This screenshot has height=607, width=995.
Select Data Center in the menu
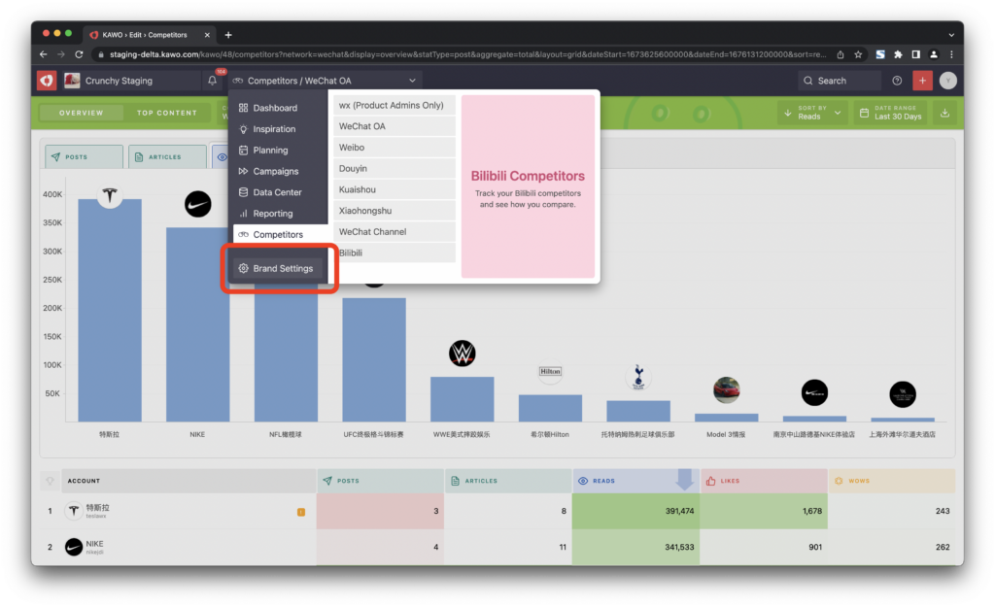(x=280, y=192)
